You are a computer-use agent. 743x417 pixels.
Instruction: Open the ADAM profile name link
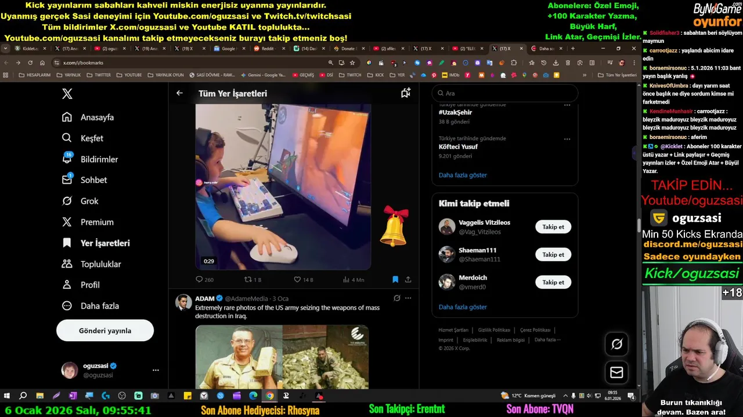pos(205,298)
